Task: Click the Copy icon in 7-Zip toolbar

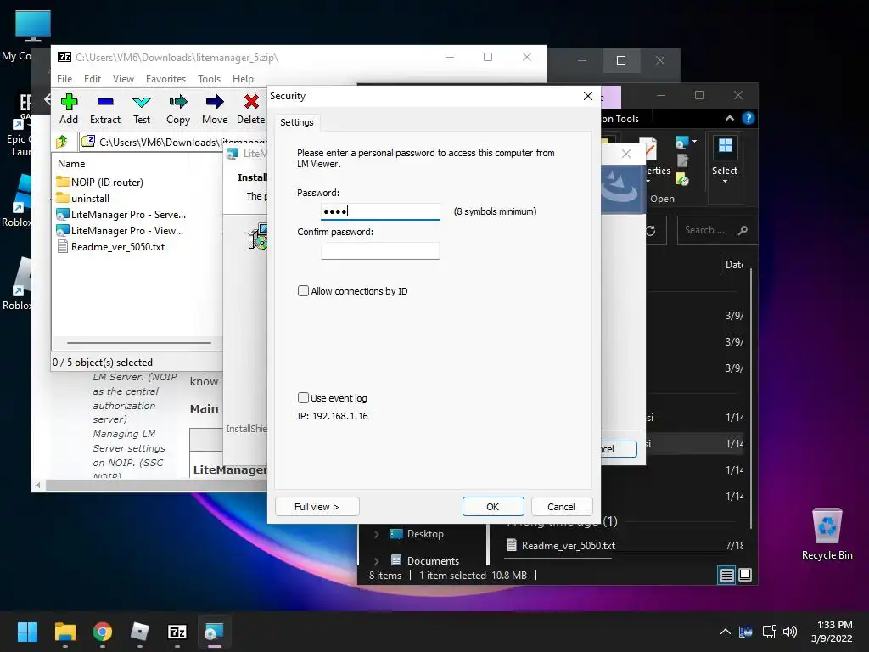Action: 178,110
